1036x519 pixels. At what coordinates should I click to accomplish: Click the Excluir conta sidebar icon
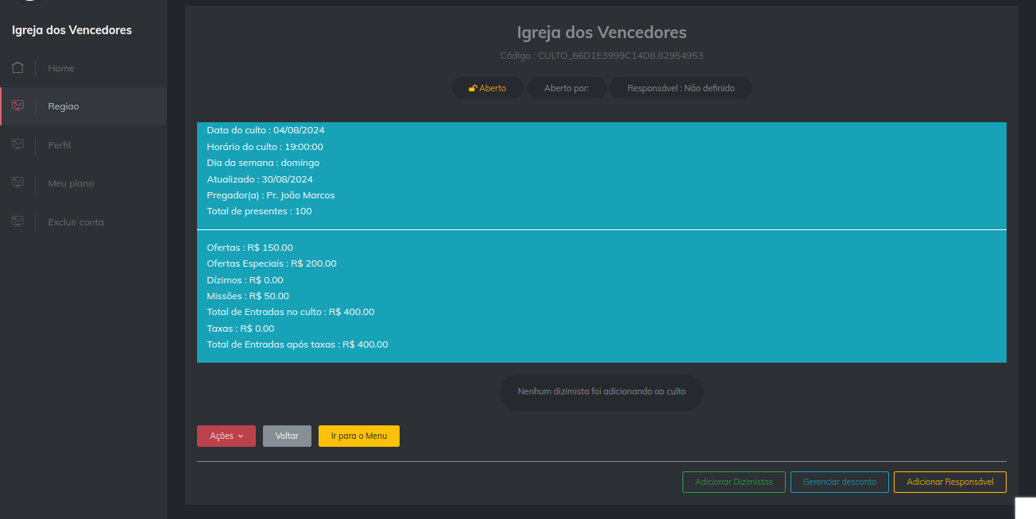pyautogui.click(x=17, y=222)
